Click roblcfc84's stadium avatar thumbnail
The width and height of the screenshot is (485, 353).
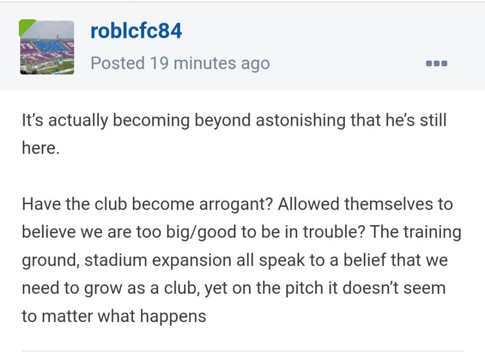click(x=47, y=47)
